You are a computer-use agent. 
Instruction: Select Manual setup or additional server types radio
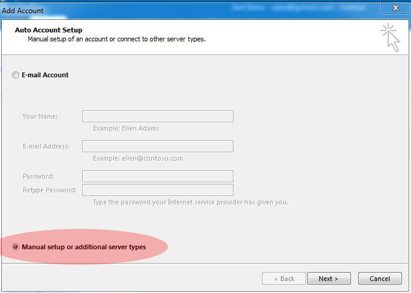click(16, 247)
